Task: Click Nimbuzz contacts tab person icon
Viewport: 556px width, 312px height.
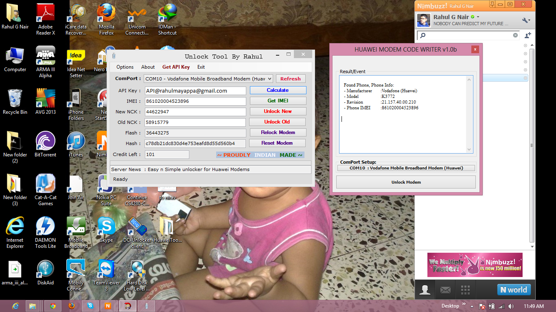Action: click(x=425, y=290)
